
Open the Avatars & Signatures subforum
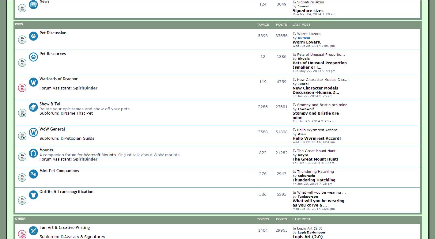click(x=84, y=237)
